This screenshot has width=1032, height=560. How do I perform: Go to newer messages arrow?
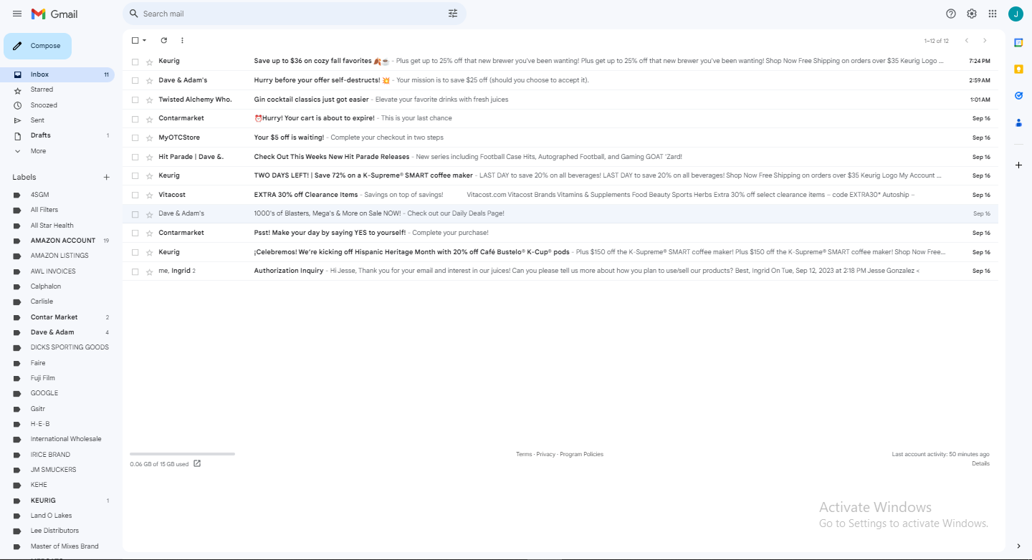point(966,41)
